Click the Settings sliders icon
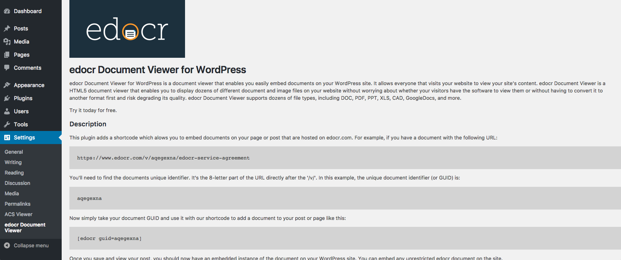This screenshot has height=260, width=621. [x=7, y=138]
